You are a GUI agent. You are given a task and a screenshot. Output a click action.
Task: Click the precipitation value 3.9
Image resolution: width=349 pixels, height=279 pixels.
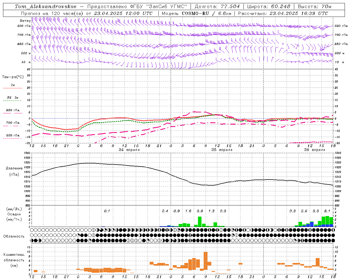[200, 211]
